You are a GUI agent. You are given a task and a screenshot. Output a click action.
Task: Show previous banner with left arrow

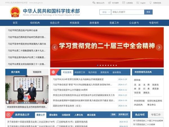tap(55, 47)
